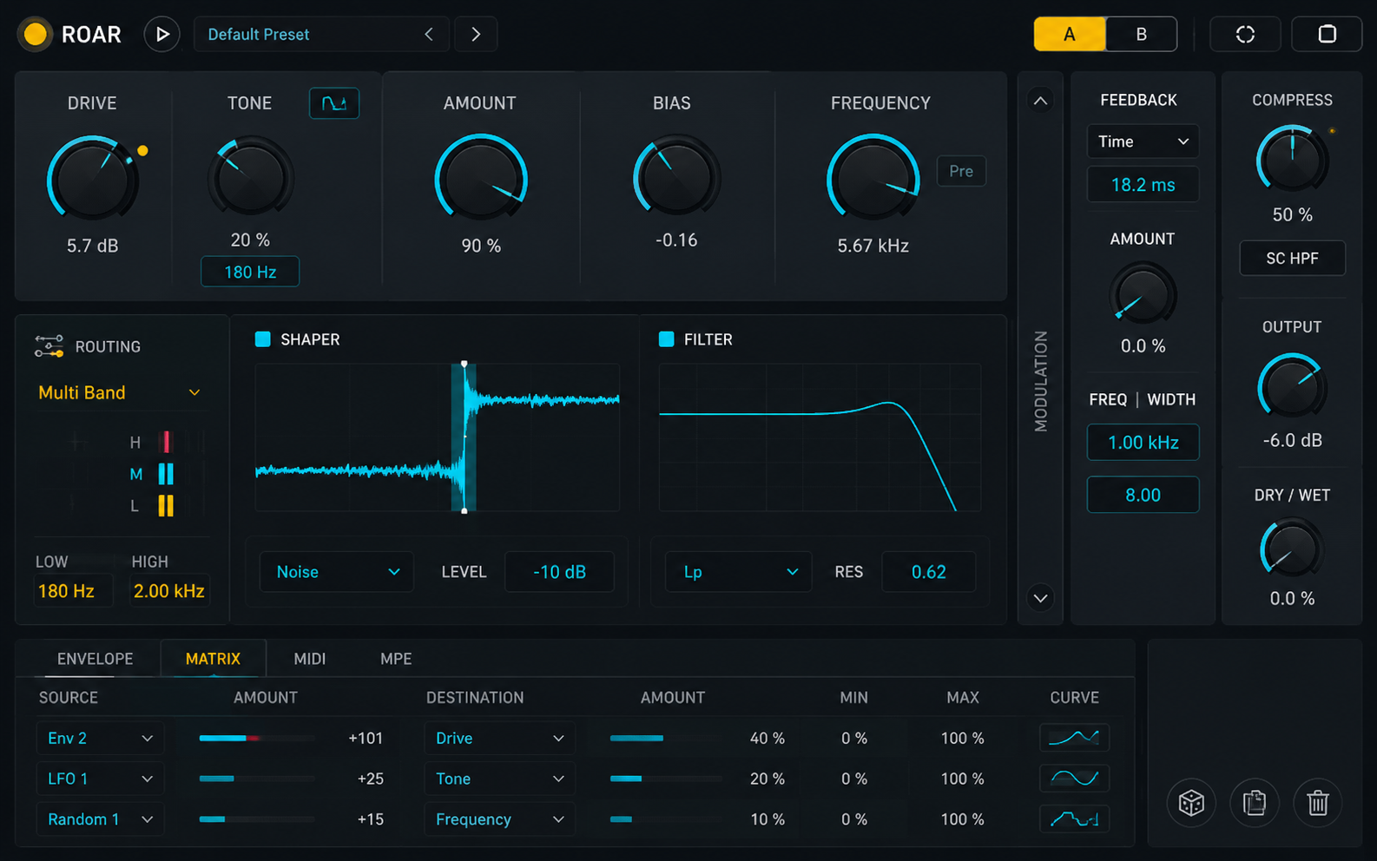
Task: Go to the previous preset
Action: [429, 35]
